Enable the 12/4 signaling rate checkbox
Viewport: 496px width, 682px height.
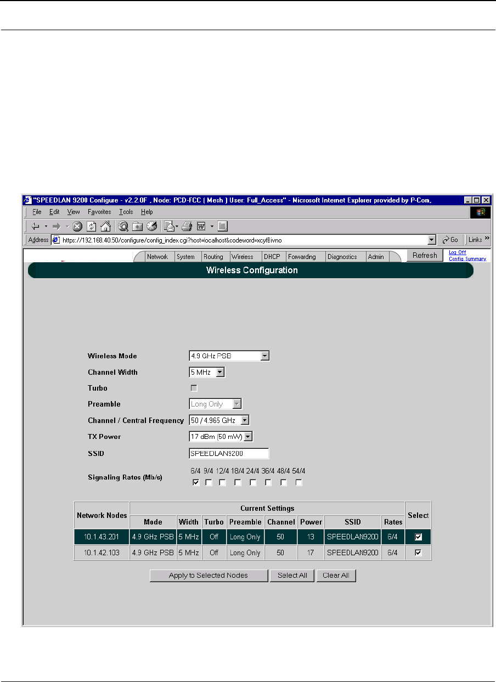[222, 483]
